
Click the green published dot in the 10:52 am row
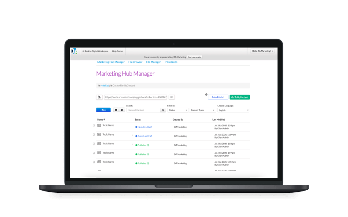click(x=136, y=163)
